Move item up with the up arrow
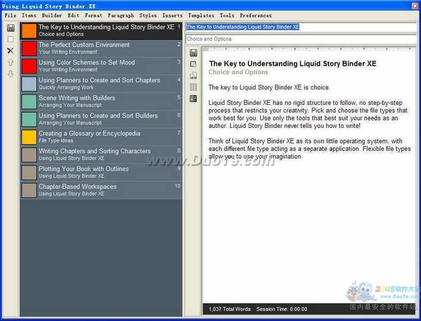Viewport: 421px width, 321px height. coord(11,63)
